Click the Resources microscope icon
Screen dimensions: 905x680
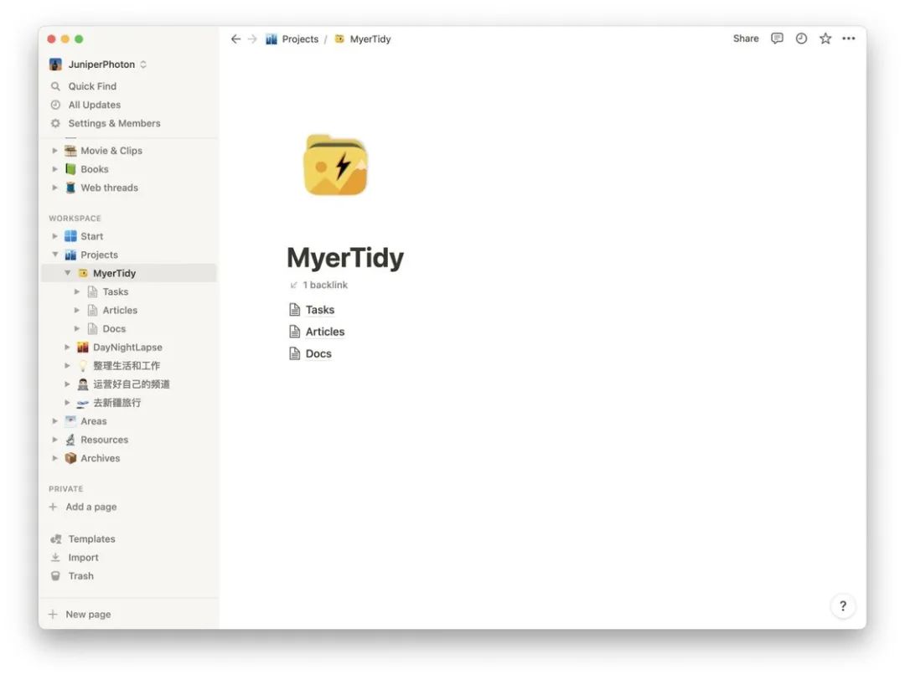pos(70,440)
